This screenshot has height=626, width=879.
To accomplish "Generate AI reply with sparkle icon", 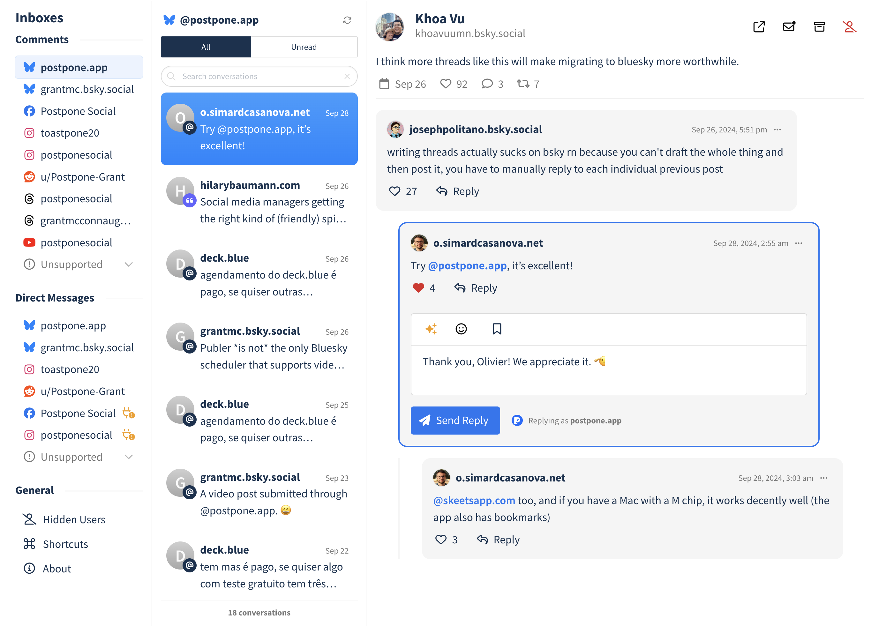I will pos(431,329).
